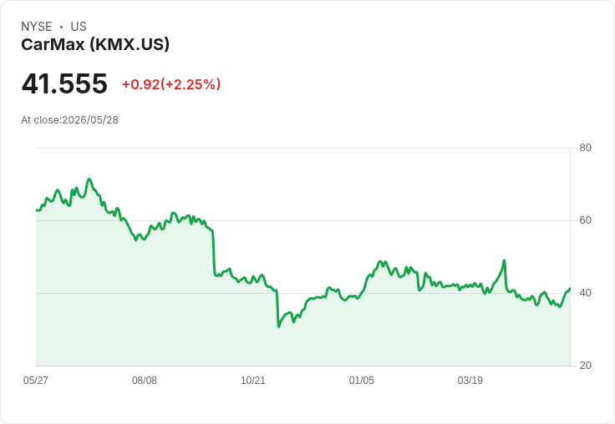Image resolution: width=615 pixels, height=424 pixels.
Task: Click the last data point on the chart line
Action: pos(570,289)
